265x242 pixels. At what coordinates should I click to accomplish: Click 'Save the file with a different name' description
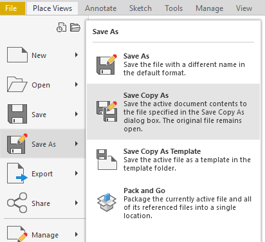pyautogui.click(x=184, y=69)
